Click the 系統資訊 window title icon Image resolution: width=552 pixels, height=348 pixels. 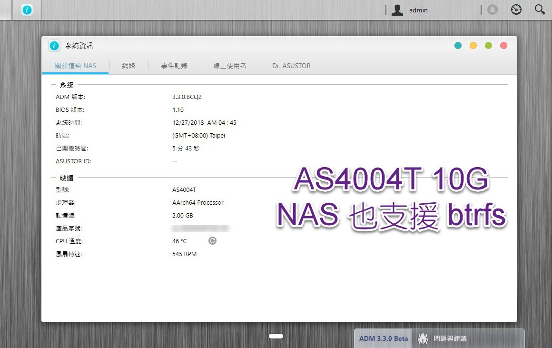click(x=54, y=45)
